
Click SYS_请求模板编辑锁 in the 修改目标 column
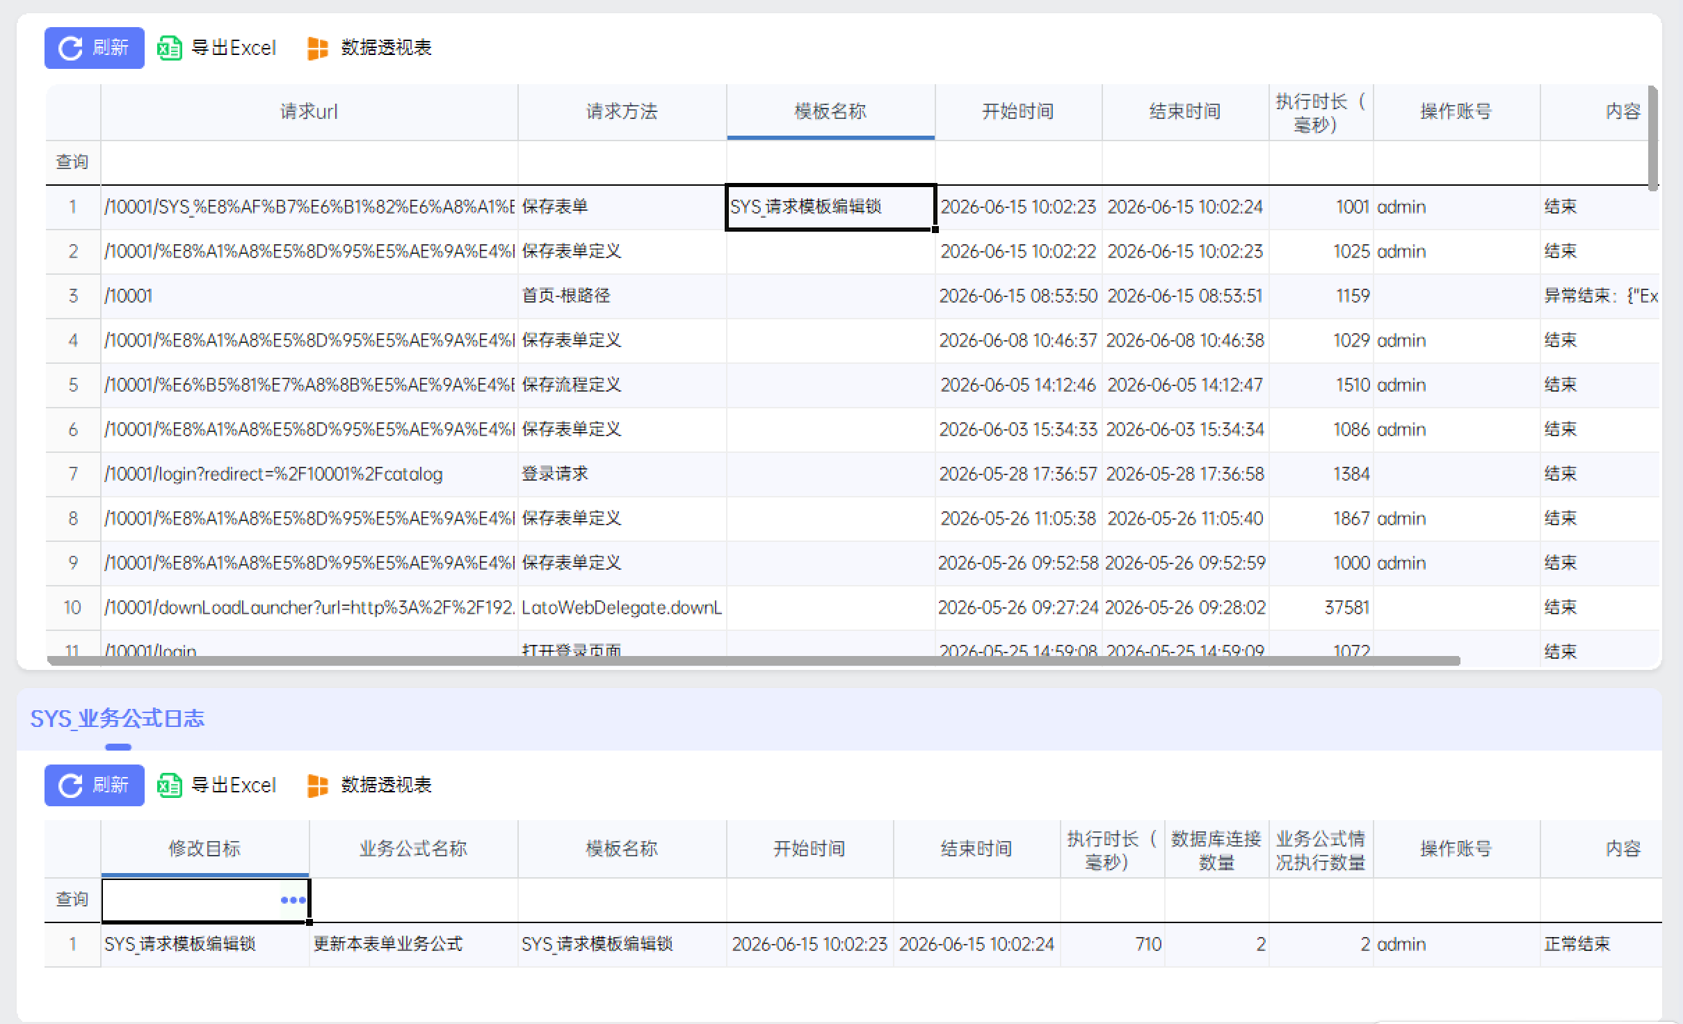[205, 945]
